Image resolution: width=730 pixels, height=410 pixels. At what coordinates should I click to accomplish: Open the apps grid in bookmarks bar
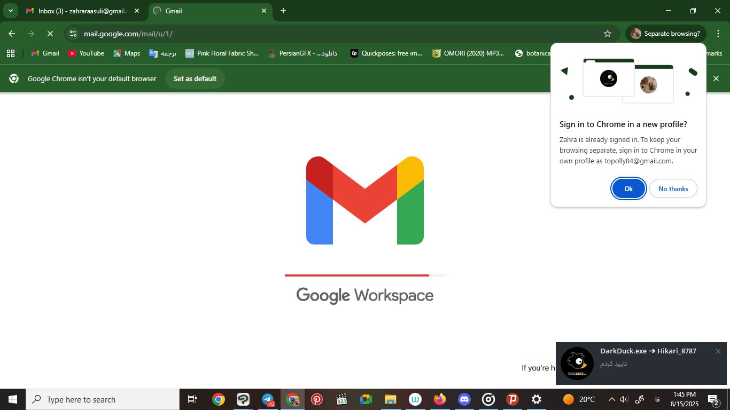point(11,53)
